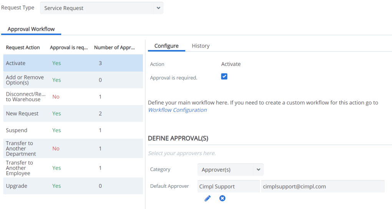Click the cimplsupport@cimpl.com email field

point(323,186)
